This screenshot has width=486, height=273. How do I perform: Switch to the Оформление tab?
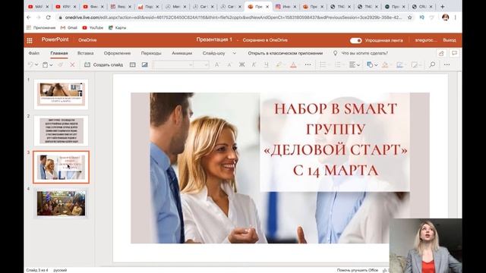117,53
